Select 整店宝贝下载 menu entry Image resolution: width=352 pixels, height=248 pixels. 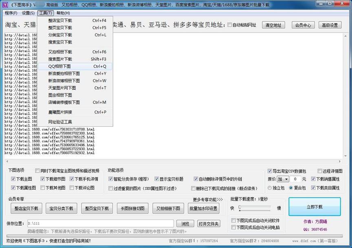(x=75, y=20)
